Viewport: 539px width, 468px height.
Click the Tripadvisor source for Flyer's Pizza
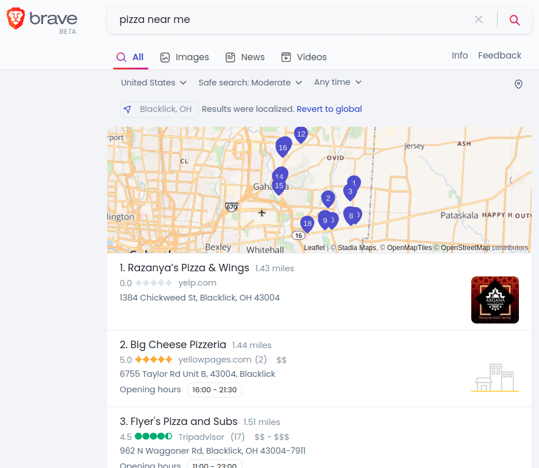201,437
